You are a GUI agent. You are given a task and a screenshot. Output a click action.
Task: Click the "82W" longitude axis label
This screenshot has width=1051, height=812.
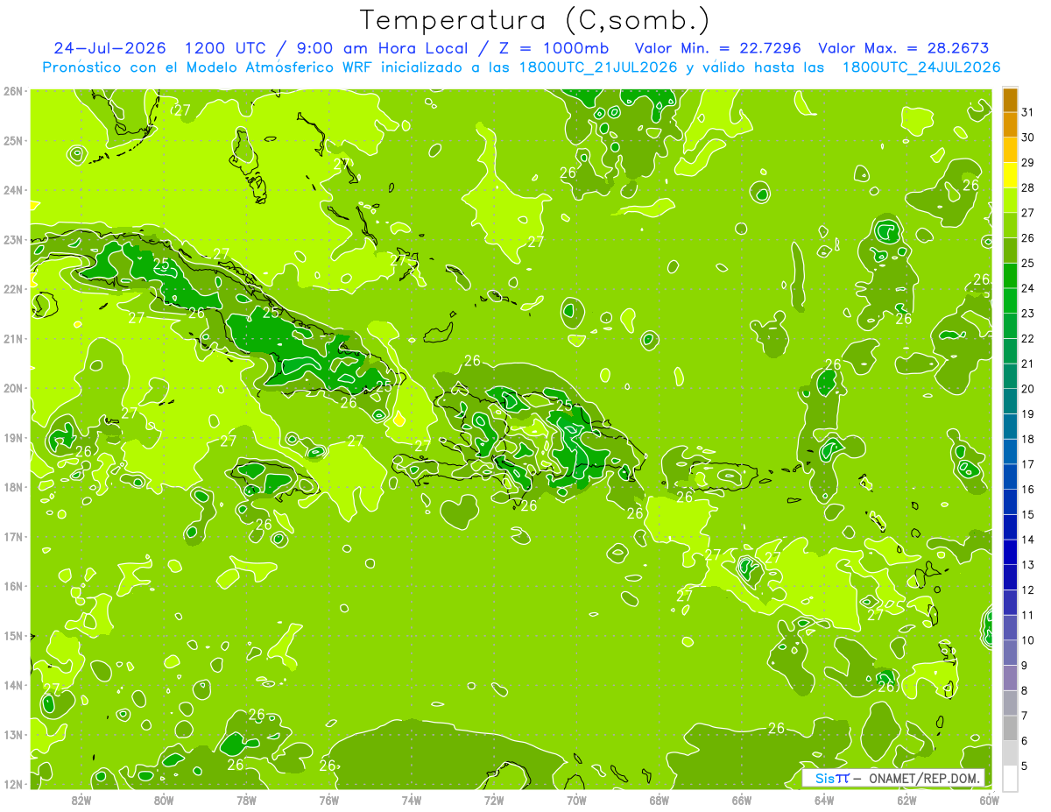tap(81, 800)
